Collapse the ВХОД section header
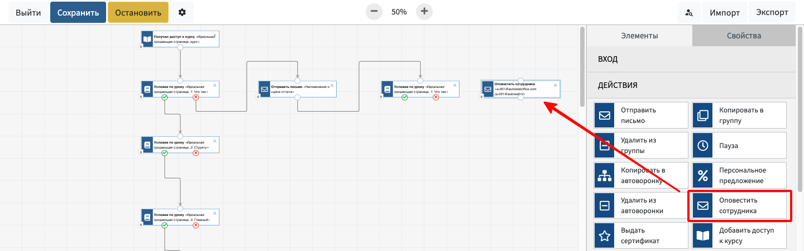This screenshot has height=251, width=804. (691, 59)
